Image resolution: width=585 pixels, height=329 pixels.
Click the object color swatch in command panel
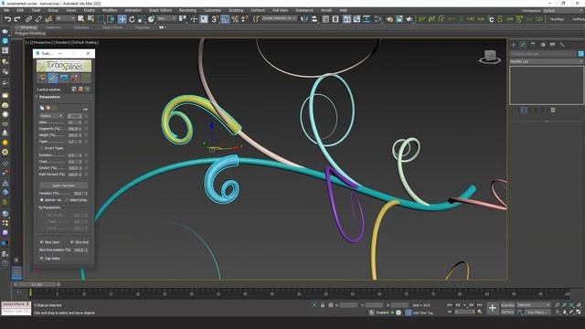pos(580,54)
